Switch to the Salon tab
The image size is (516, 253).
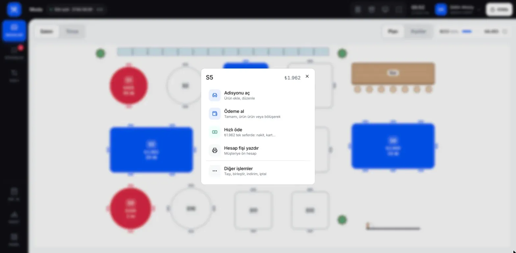tap(47, 32)
